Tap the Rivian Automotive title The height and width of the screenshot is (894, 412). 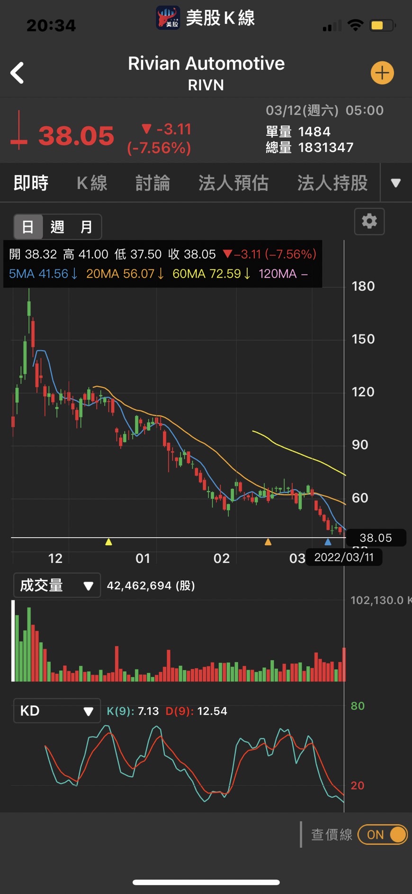coord(206,64)
